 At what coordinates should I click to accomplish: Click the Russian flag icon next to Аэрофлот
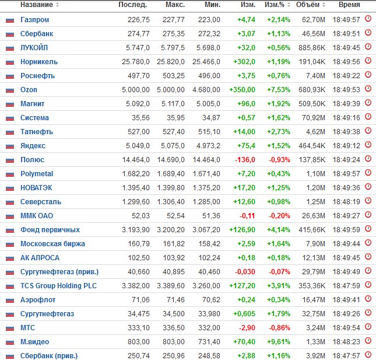10,300
